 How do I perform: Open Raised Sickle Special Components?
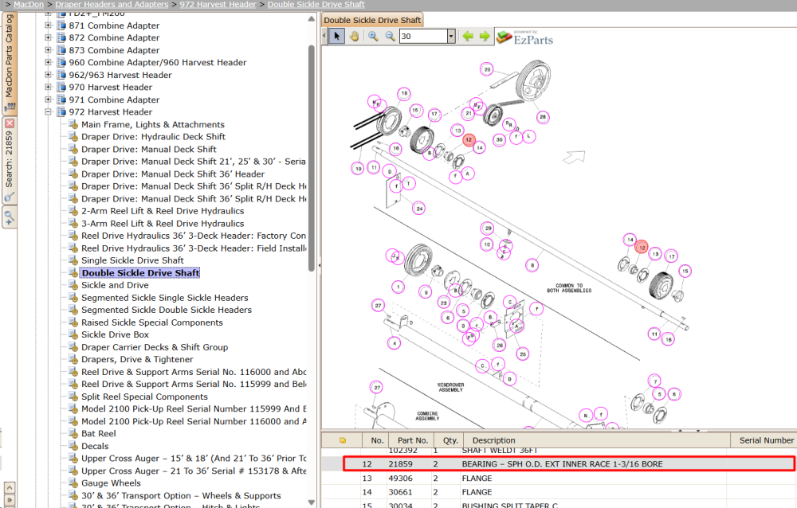[x=152, y=322]
